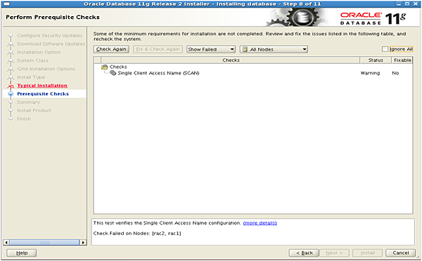This screenshot has width=422, height=261.
Task: Click 'Check Failed on Nodes: [rac2, rac1]' text
Action: point(137,234)
